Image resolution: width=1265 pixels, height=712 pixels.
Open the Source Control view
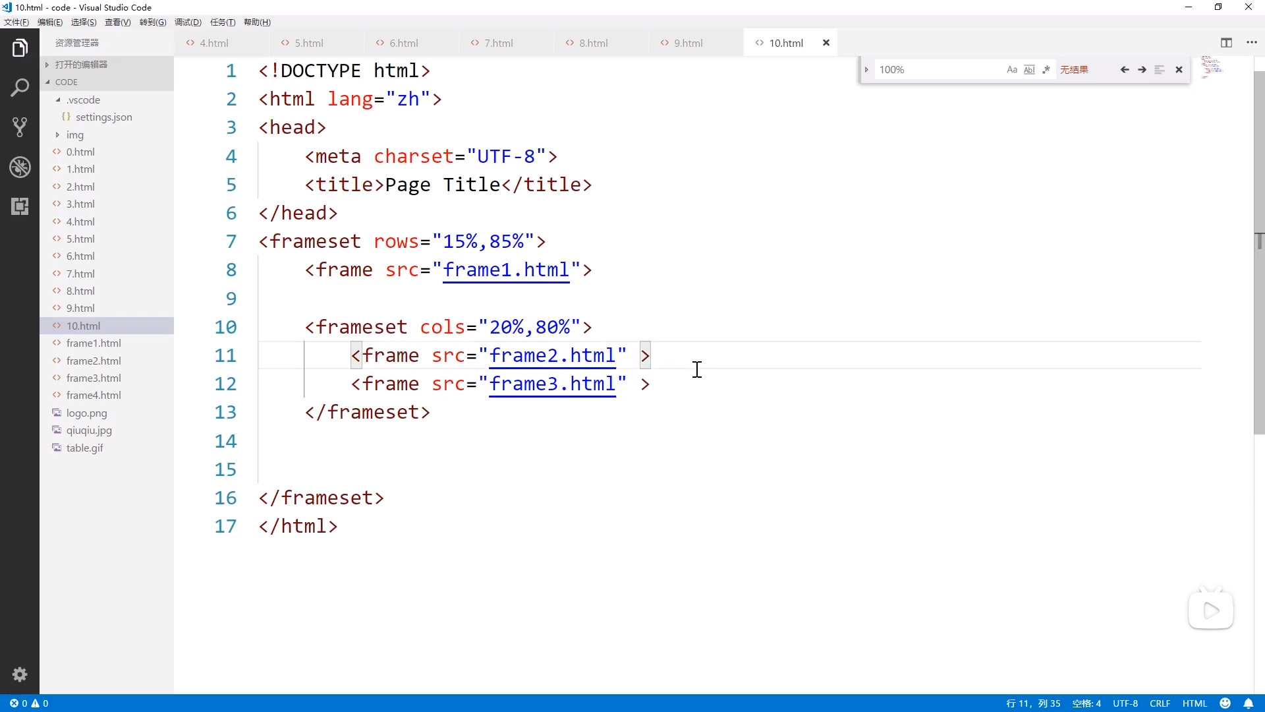click(20, 127)
